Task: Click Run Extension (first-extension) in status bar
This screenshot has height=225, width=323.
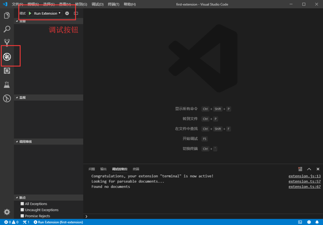Action: 58,222
